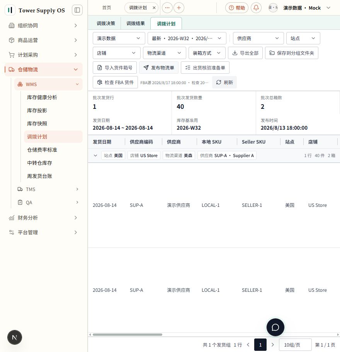Open the 帮助 help button

[236, 8]
